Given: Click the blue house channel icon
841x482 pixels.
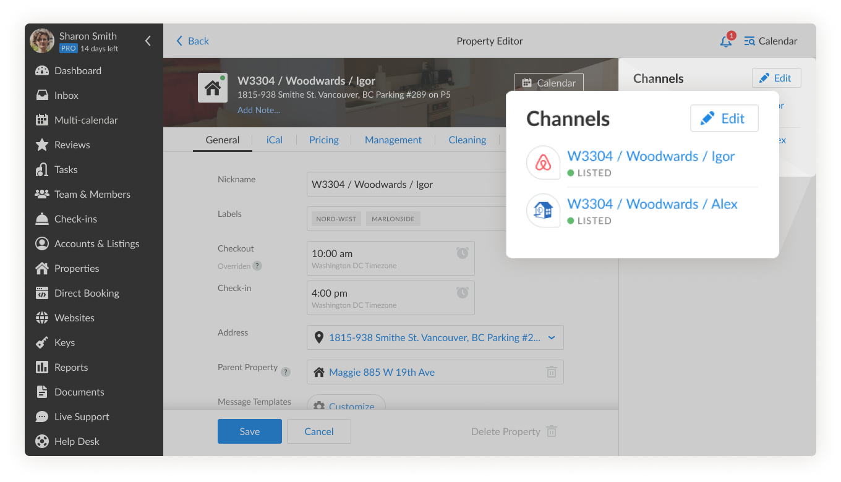Looking at the screenshot, I should pyautogui.click(x=543, y=211).
